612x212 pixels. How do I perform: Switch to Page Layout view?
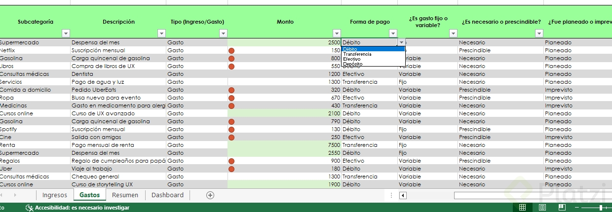542,208
